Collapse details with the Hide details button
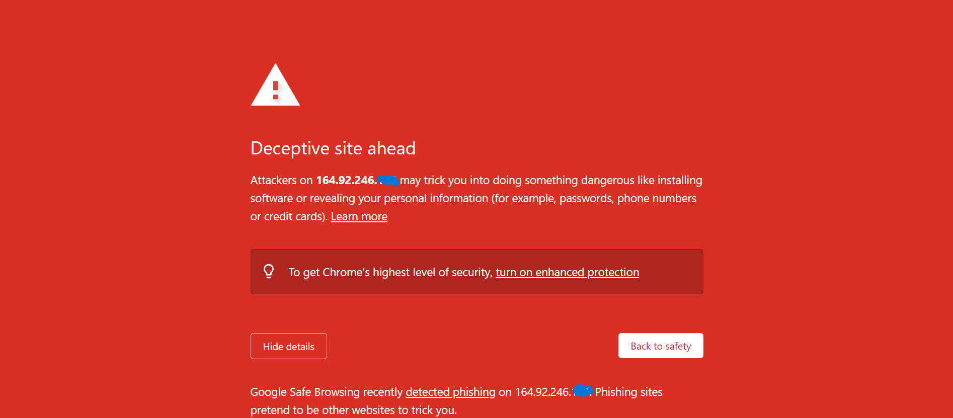The height and width of the screenshot is (418, 953). (x=289, y=346)
